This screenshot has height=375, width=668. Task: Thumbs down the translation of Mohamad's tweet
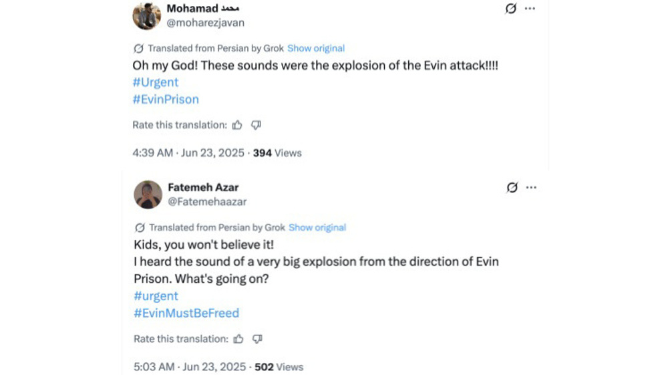point(256,125)
